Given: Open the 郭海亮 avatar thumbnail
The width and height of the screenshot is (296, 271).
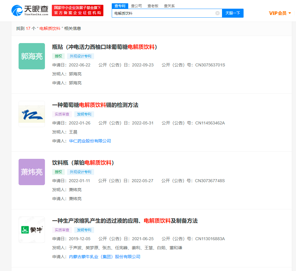Looking at the screenshot, I should (32, 56).
